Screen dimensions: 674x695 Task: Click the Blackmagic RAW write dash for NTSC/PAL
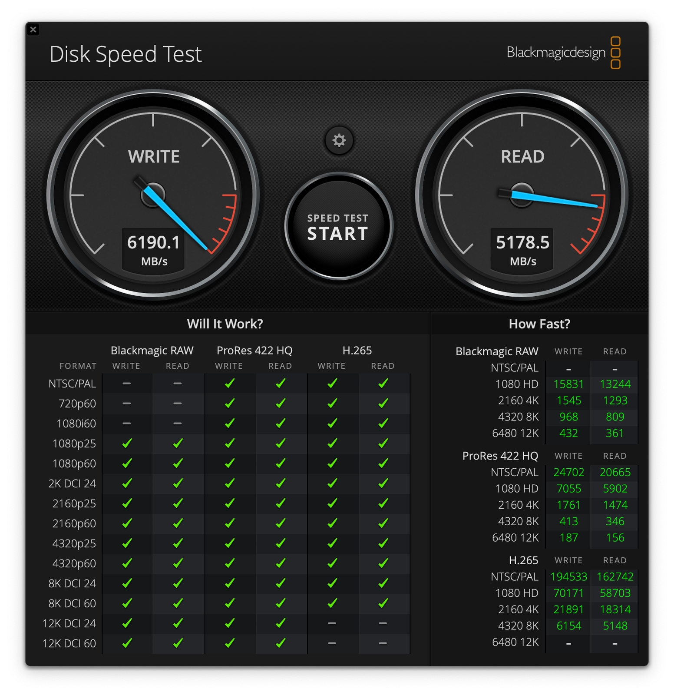[x=127, y=384]
